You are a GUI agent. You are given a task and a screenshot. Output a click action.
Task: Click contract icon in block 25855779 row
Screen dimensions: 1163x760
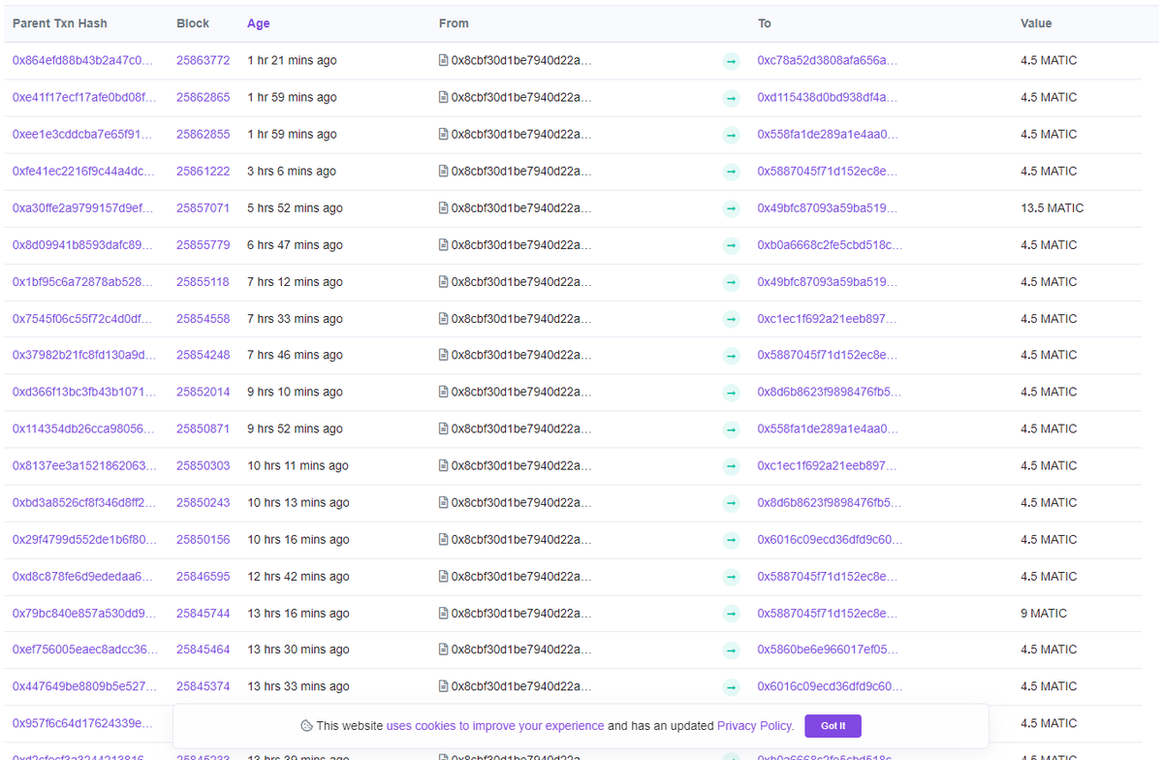coord(443,244)
